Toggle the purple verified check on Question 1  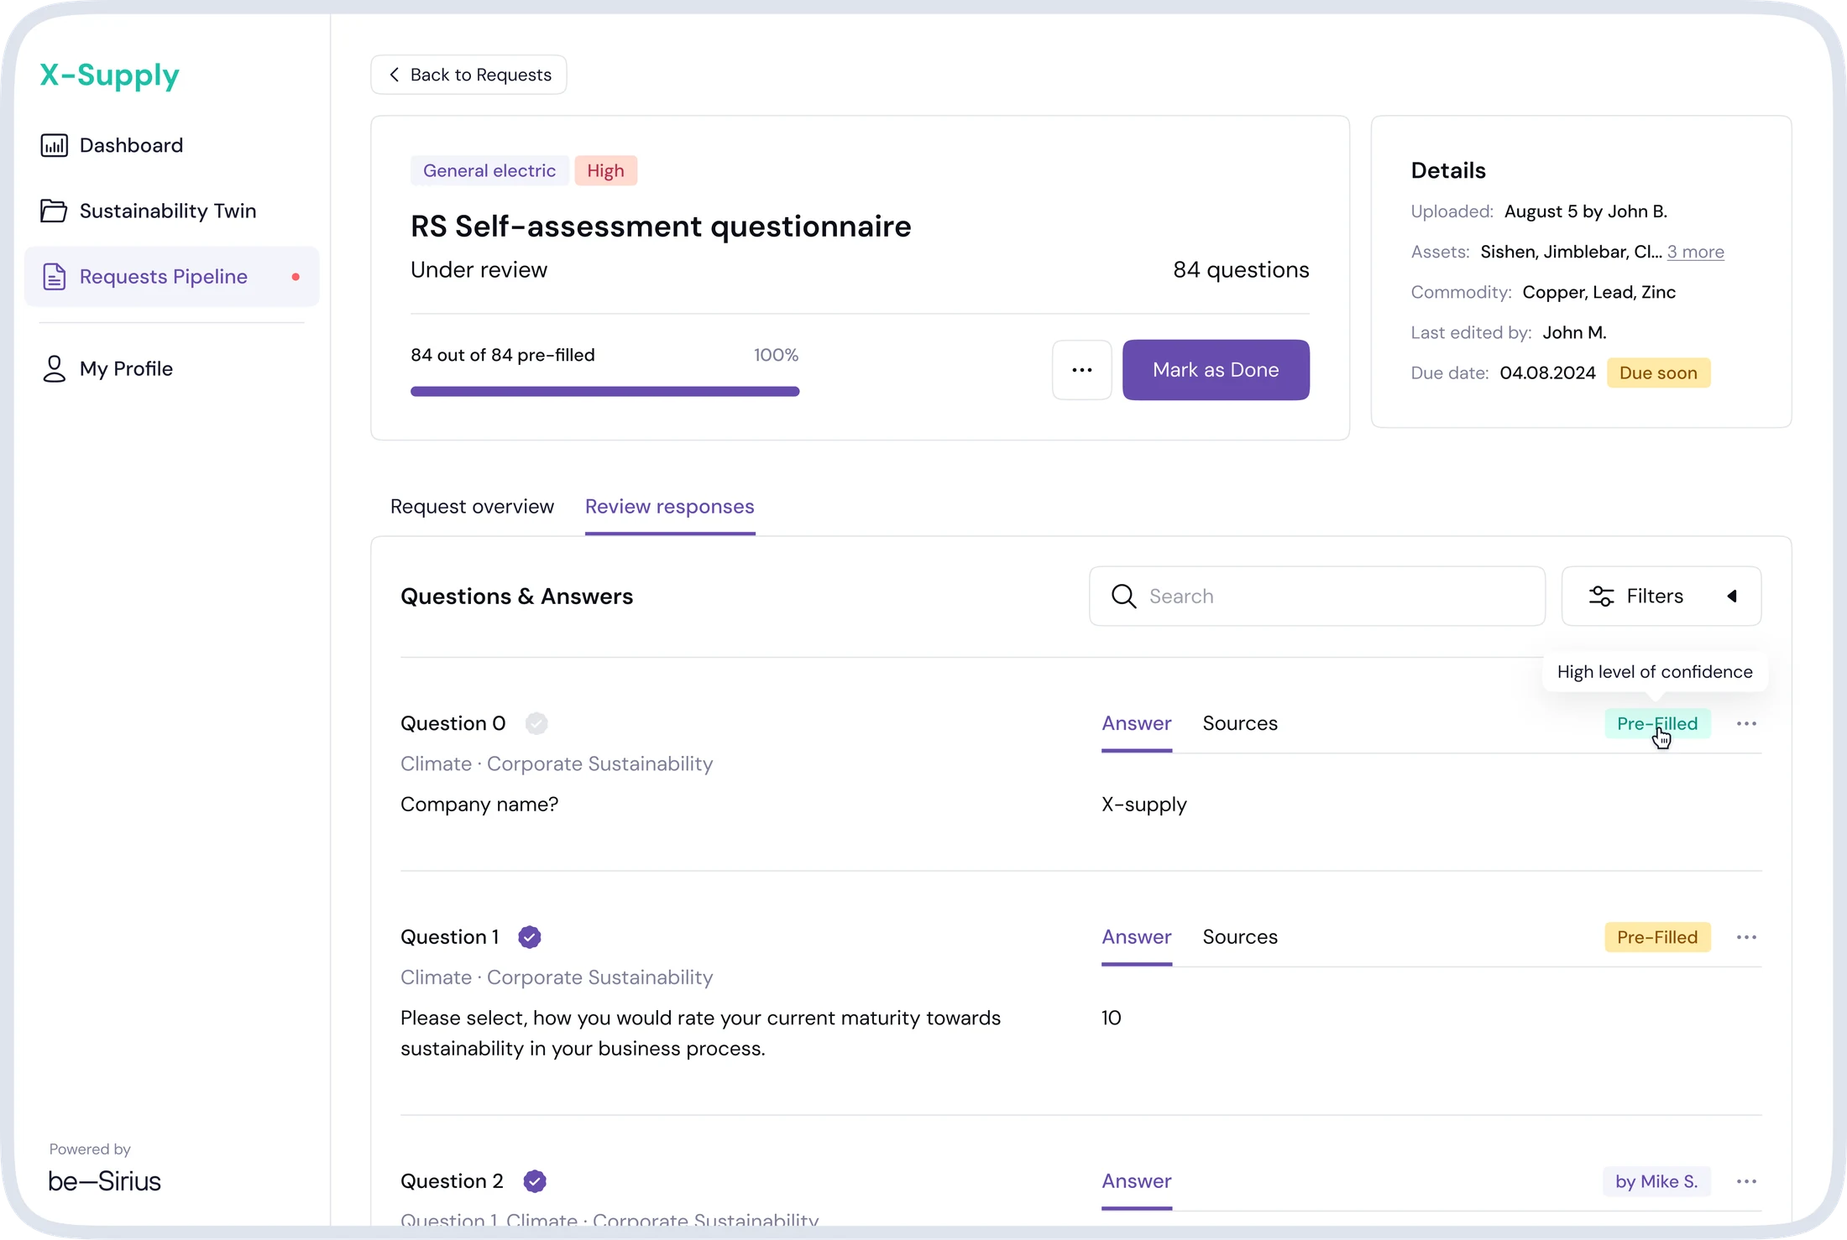pos(529,937)
